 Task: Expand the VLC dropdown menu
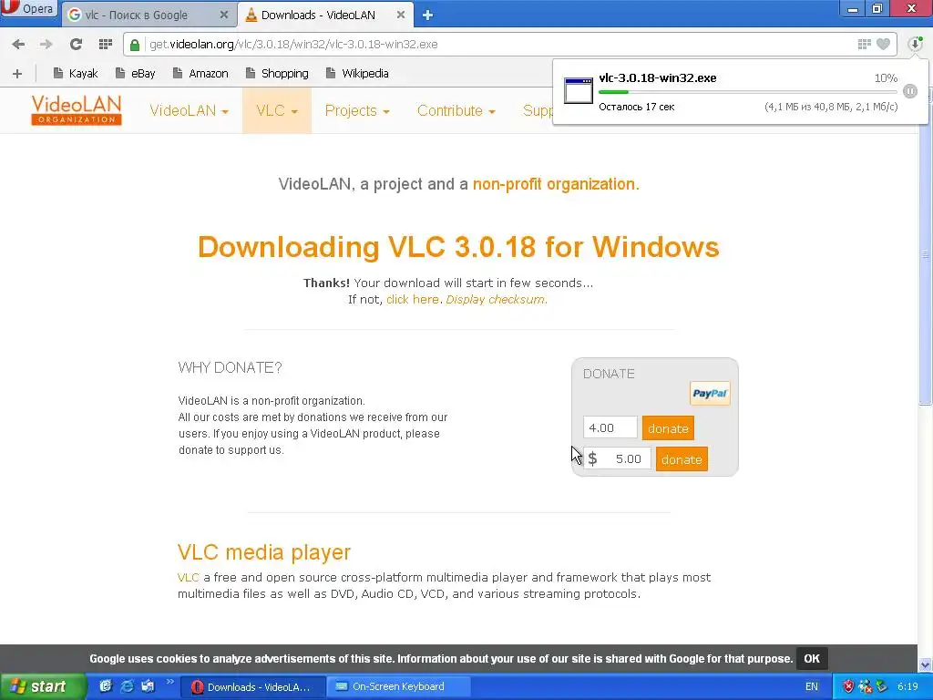(277, 110)
